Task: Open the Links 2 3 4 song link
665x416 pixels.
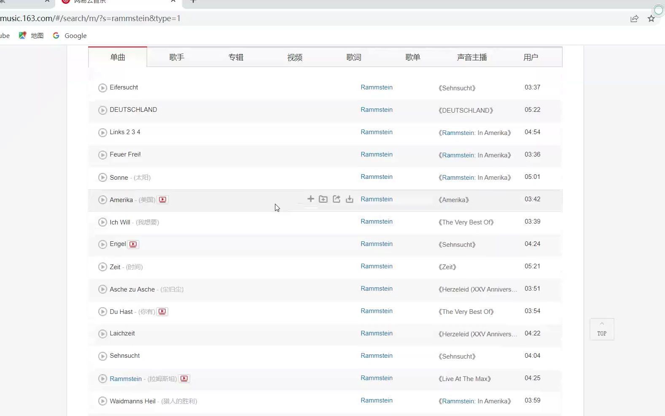Action: [125, 132]
